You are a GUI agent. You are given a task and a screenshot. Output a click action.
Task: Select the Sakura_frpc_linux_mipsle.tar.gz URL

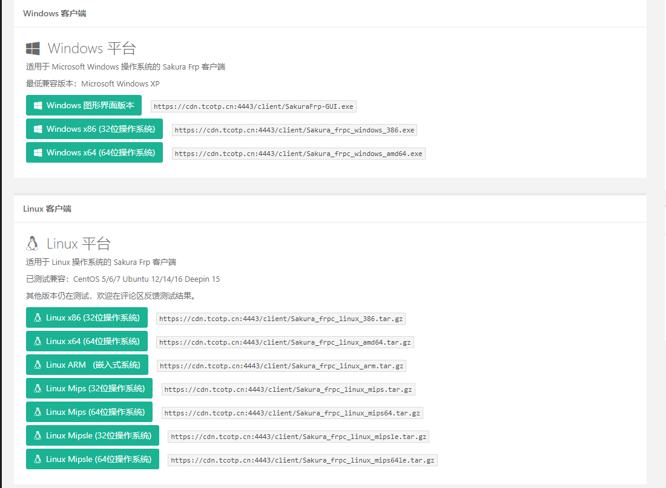pos(298,437)
